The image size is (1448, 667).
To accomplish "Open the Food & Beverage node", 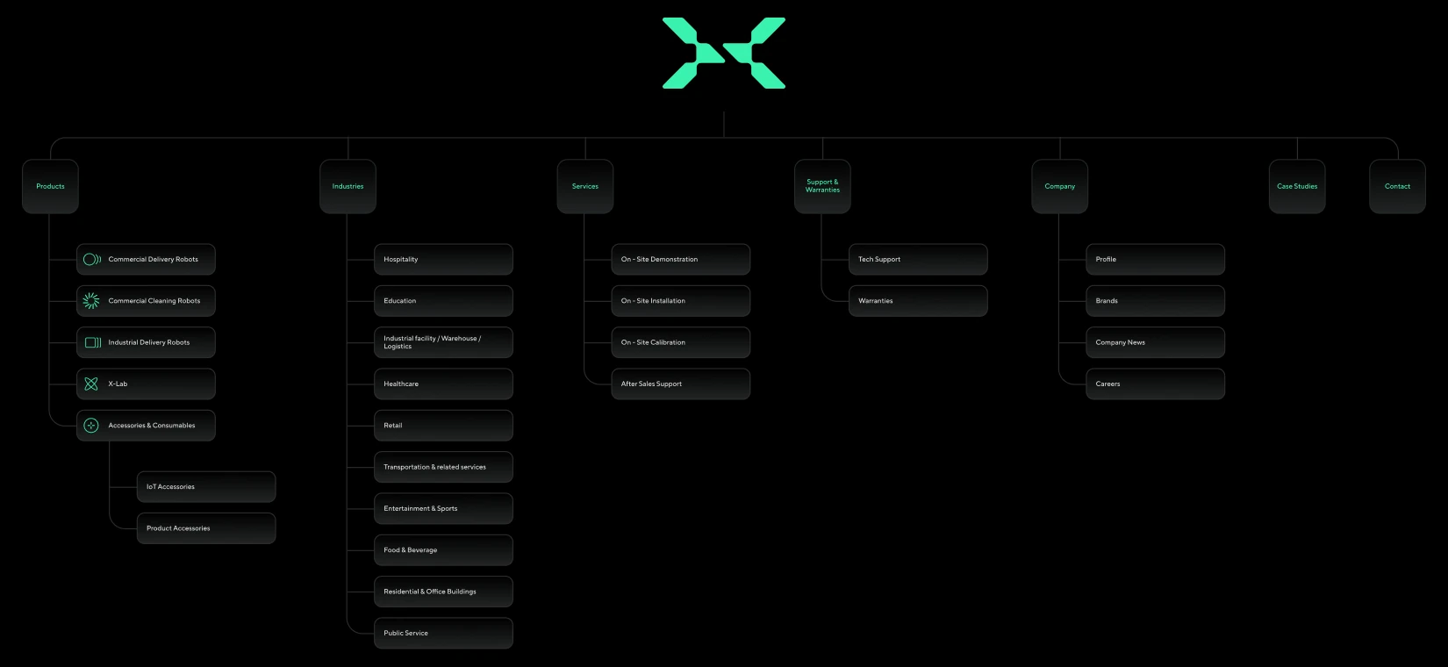I will pos(443,550).
